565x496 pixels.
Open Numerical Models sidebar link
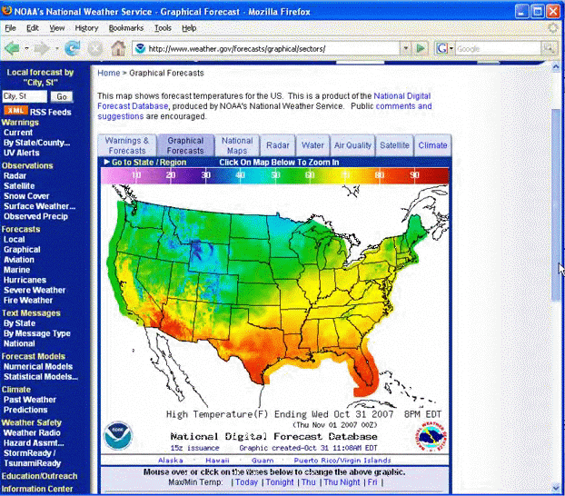38,366
